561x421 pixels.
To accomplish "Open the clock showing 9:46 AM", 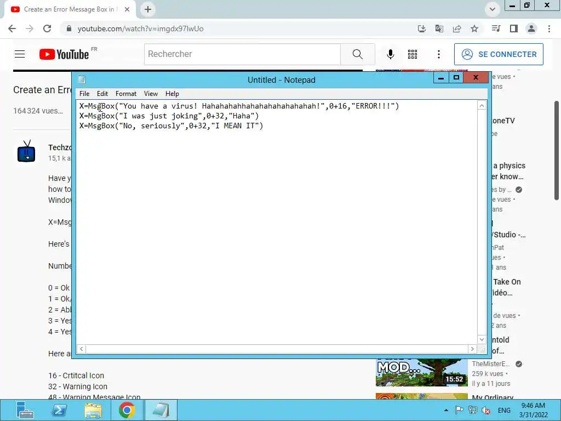I will pos(533,410).
